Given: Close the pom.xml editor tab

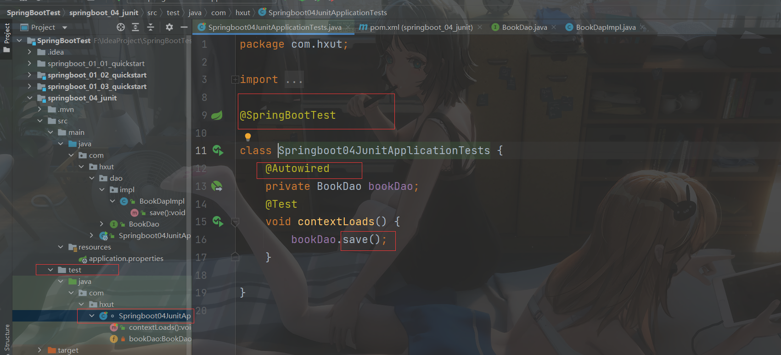Looking at the screenshot, I should point(480,27).
